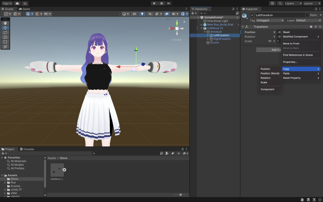This screenshot has height=202, width=323.
Task: Open the undo history button
Action: (272, 3)
